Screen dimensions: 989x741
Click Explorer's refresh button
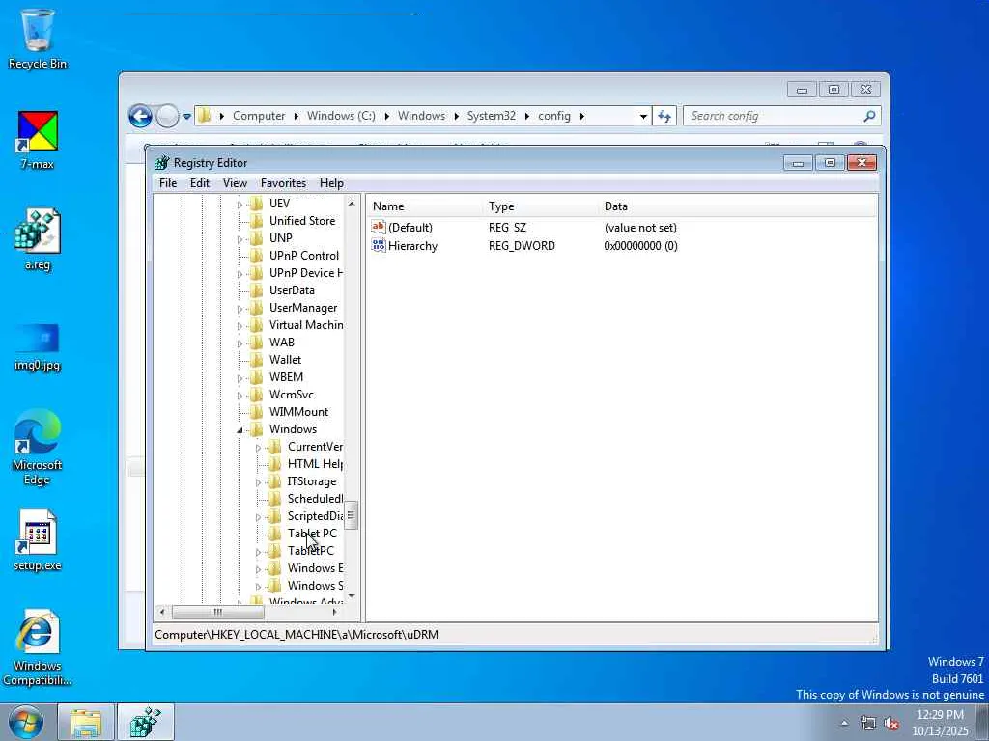(664, 116)
